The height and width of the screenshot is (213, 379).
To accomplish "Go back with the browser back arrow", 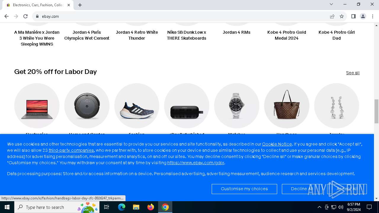I will (x=7, y=16).
